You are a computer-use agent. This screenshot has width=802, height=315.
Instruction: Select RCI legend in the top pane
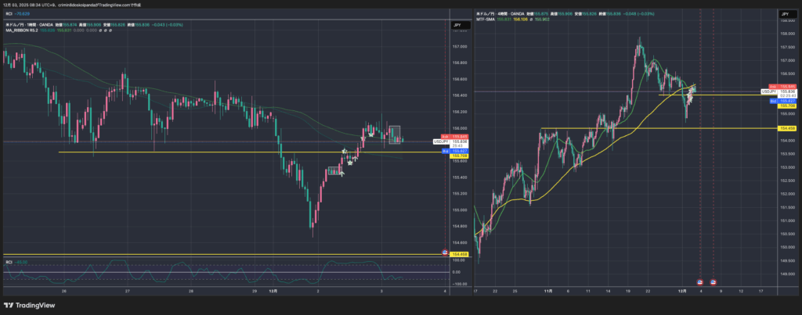click(x=9, y=13)
